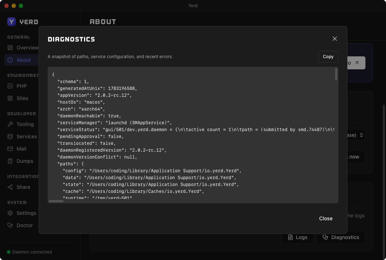
Task: Click the Share nodes icon
Action: click(10, 187)
